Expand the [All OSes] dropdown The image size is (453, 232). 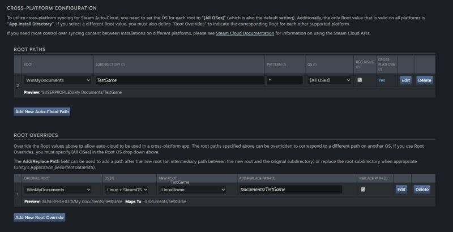click(330, 80)
